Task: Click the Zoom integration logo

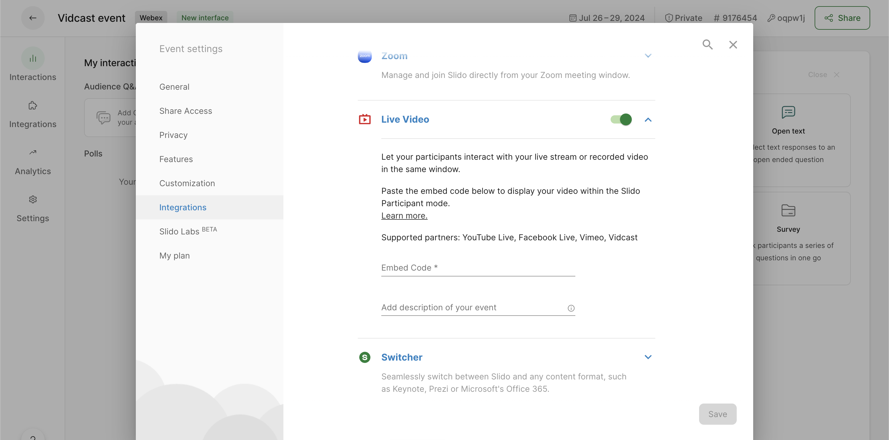Action: [x=365, y=56]
